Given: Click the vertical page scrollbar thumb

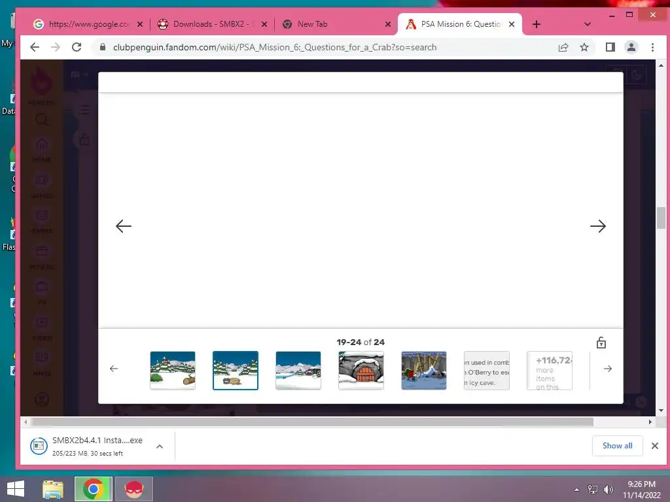Looking at the screenshot, I should [x=661, y=218].
